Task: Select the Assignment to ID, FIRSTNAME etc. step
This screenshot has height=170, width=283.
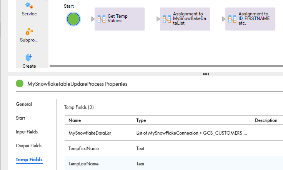Action: click(250, 19)
